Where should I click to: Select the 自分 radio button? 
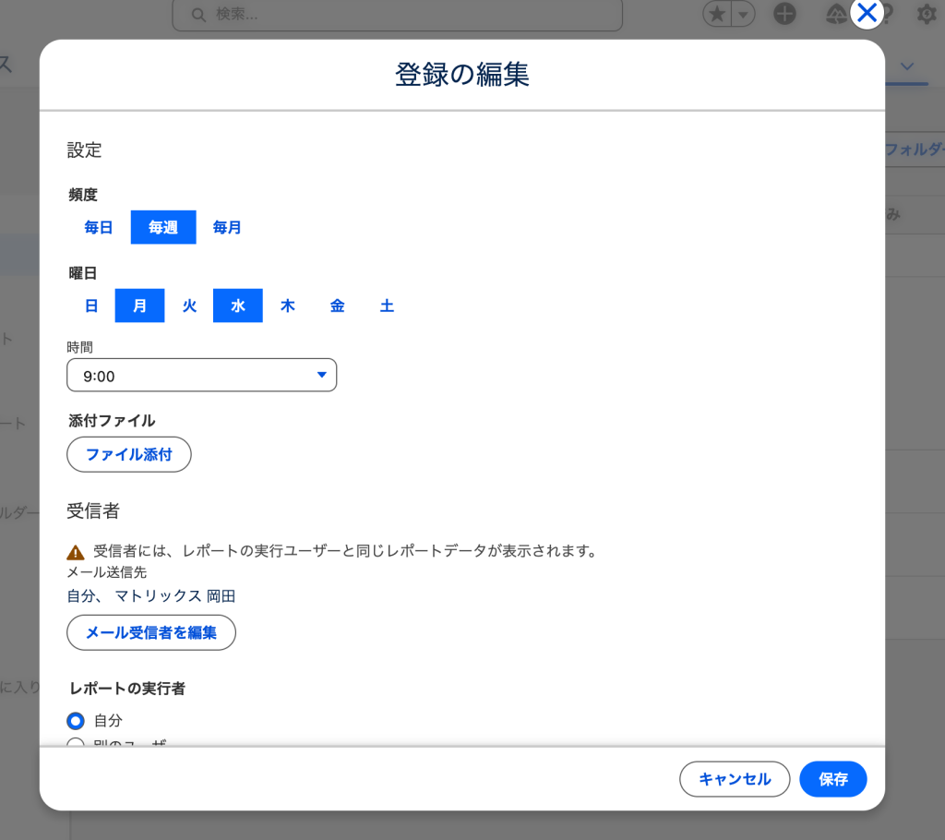pos(77,720)
